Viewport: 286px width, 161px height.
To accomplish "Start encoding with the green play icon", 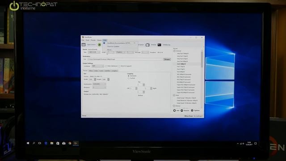I will [x=99, y=45].
